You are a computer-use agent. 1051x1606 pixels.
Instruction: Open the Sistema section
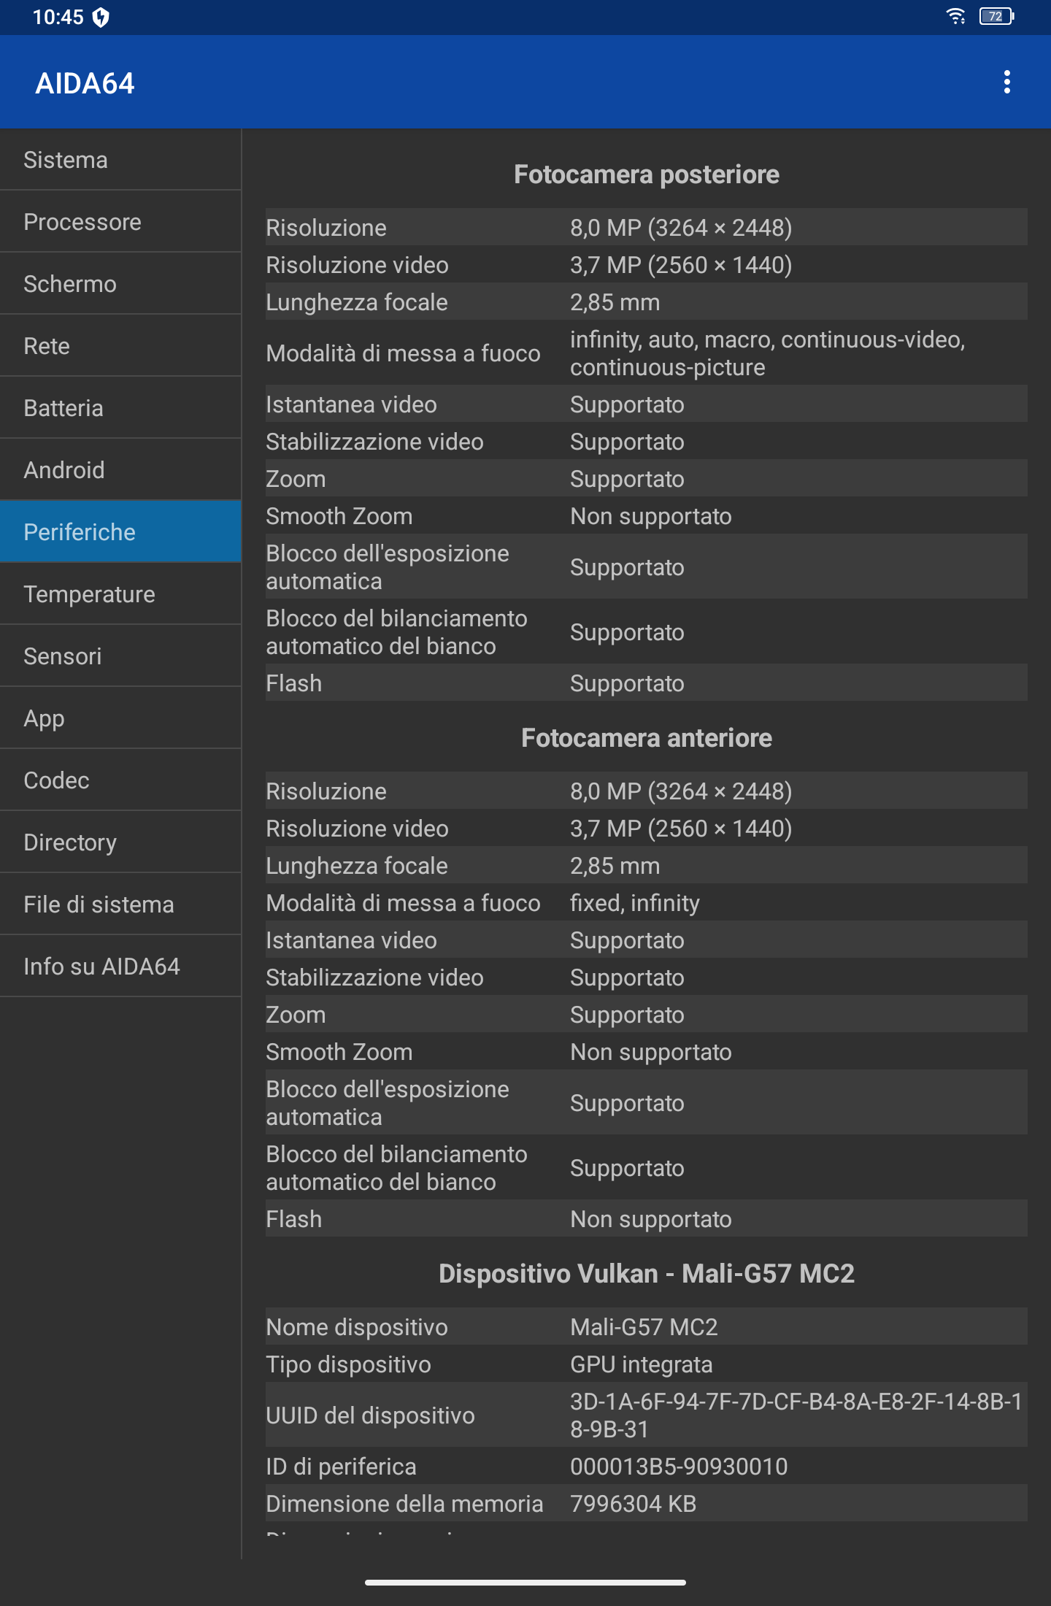click(x=120, y=160)
